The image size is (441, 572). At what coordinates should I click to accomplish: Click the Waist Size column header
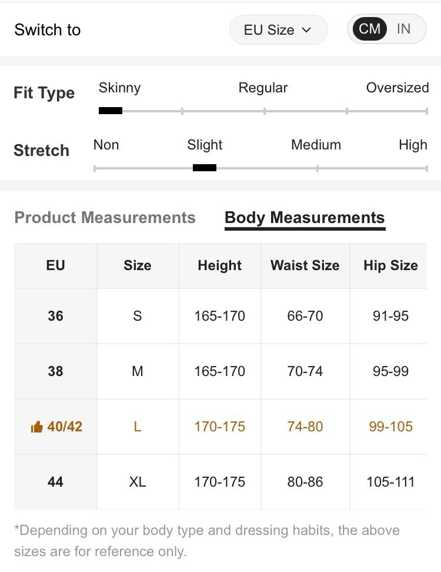pyautogui.click(x=305, y=265)
